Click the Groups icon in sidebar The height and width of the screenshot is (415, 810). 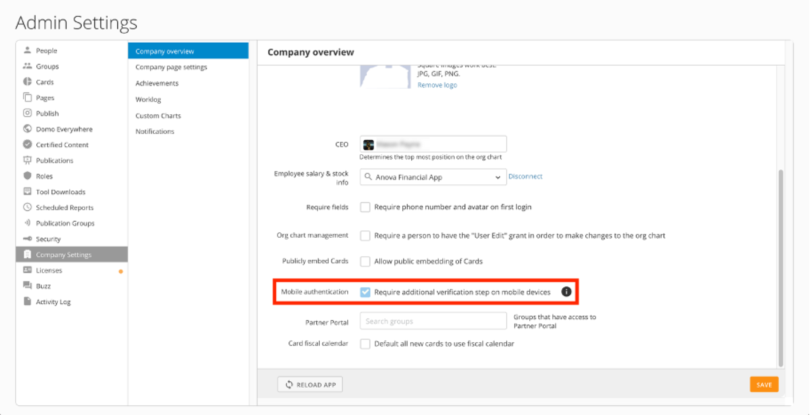click(x=28, y=66)
